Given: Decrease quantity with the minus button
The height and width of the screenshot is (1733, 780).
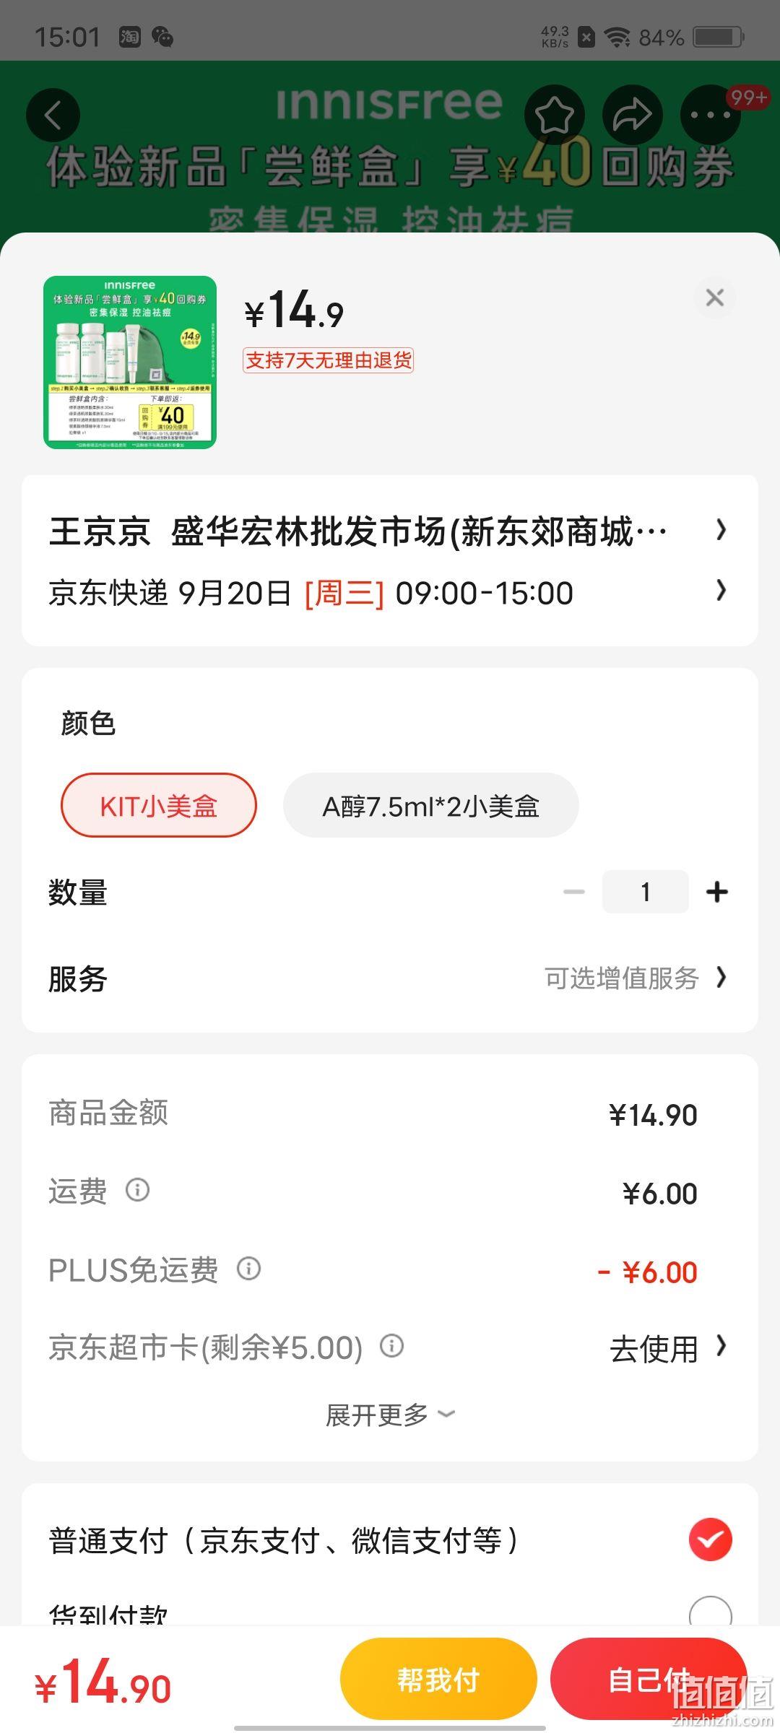Looking at the screenshot, I should click(574, 892).
